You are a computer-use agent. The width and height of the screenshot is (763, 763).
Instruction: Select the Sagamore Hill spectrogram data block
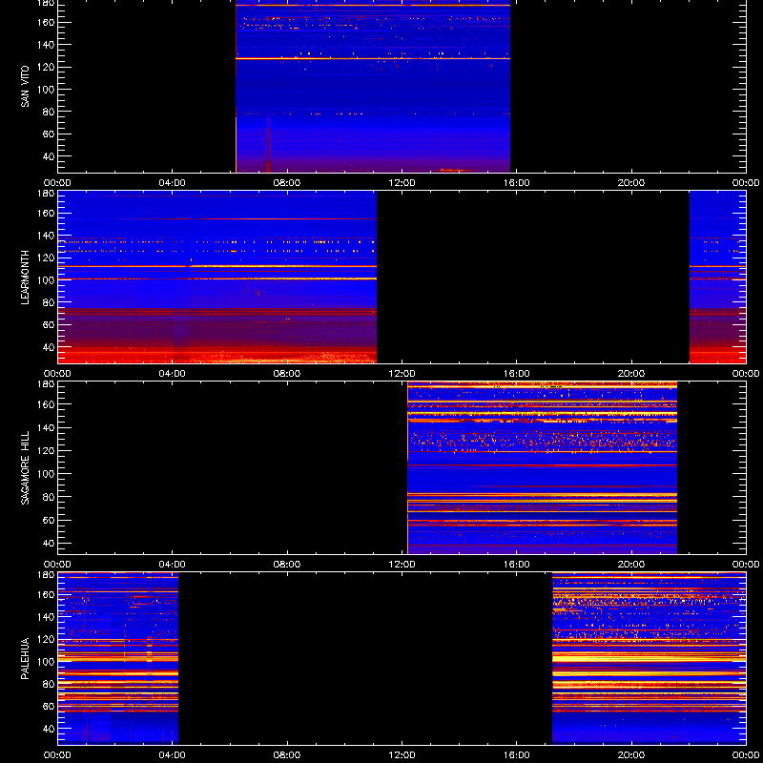tap(542, 467)
